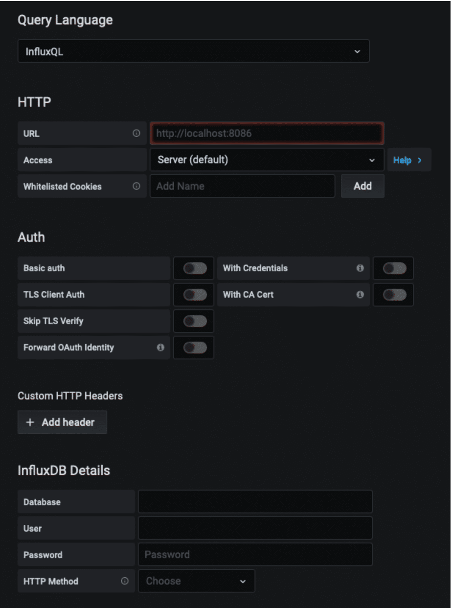Click the Add cookie button
Image resolution: width=452 pixels, height=608 pixels.
click(362, 186)
